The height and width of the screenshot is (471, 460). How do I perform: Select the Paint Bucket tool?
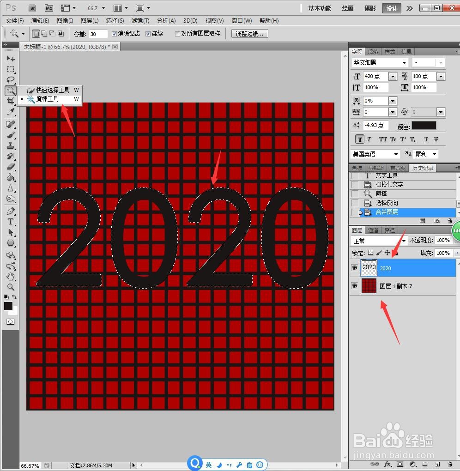tap(11, 177)
